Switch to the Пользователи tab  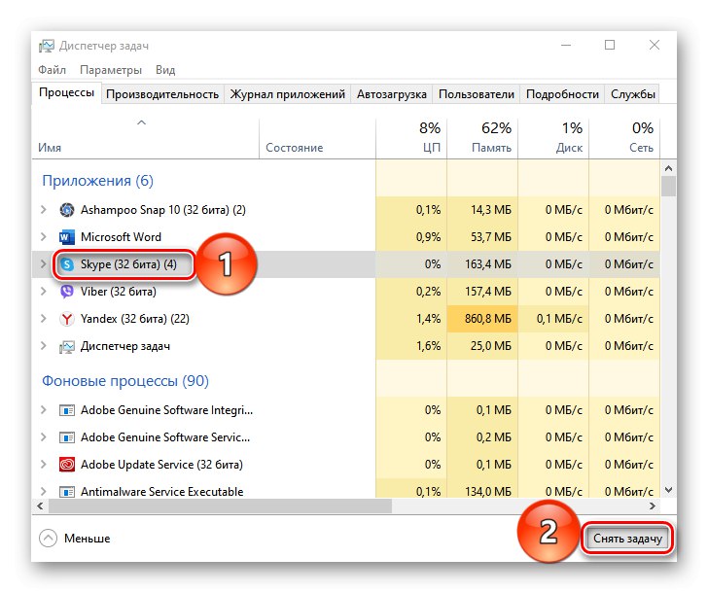point(477,94)
